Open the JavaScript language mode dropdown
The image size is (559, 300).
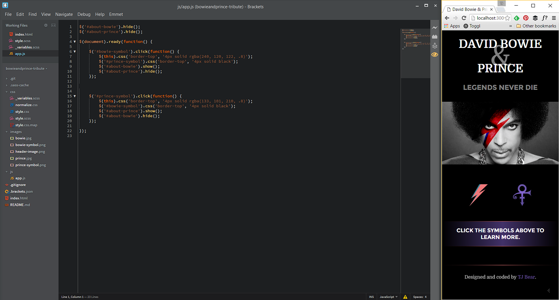[389, 297]
